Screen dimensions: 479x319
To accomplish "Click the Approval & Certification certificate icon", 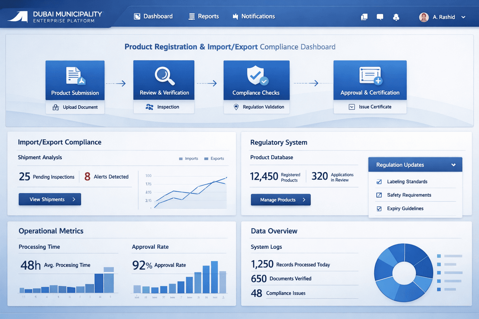I will 370,75.
